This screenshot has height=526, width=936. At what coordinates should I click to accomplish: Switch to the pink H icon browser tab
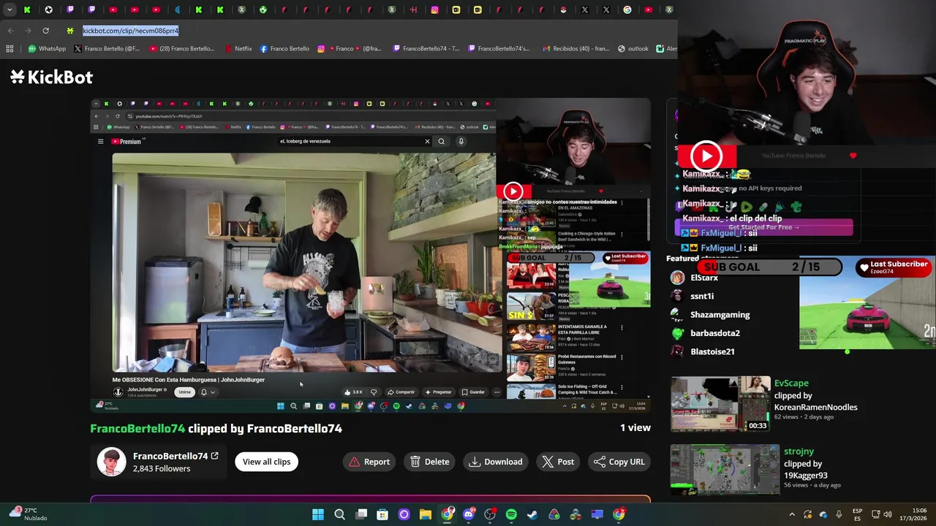(x=413, y=9)
